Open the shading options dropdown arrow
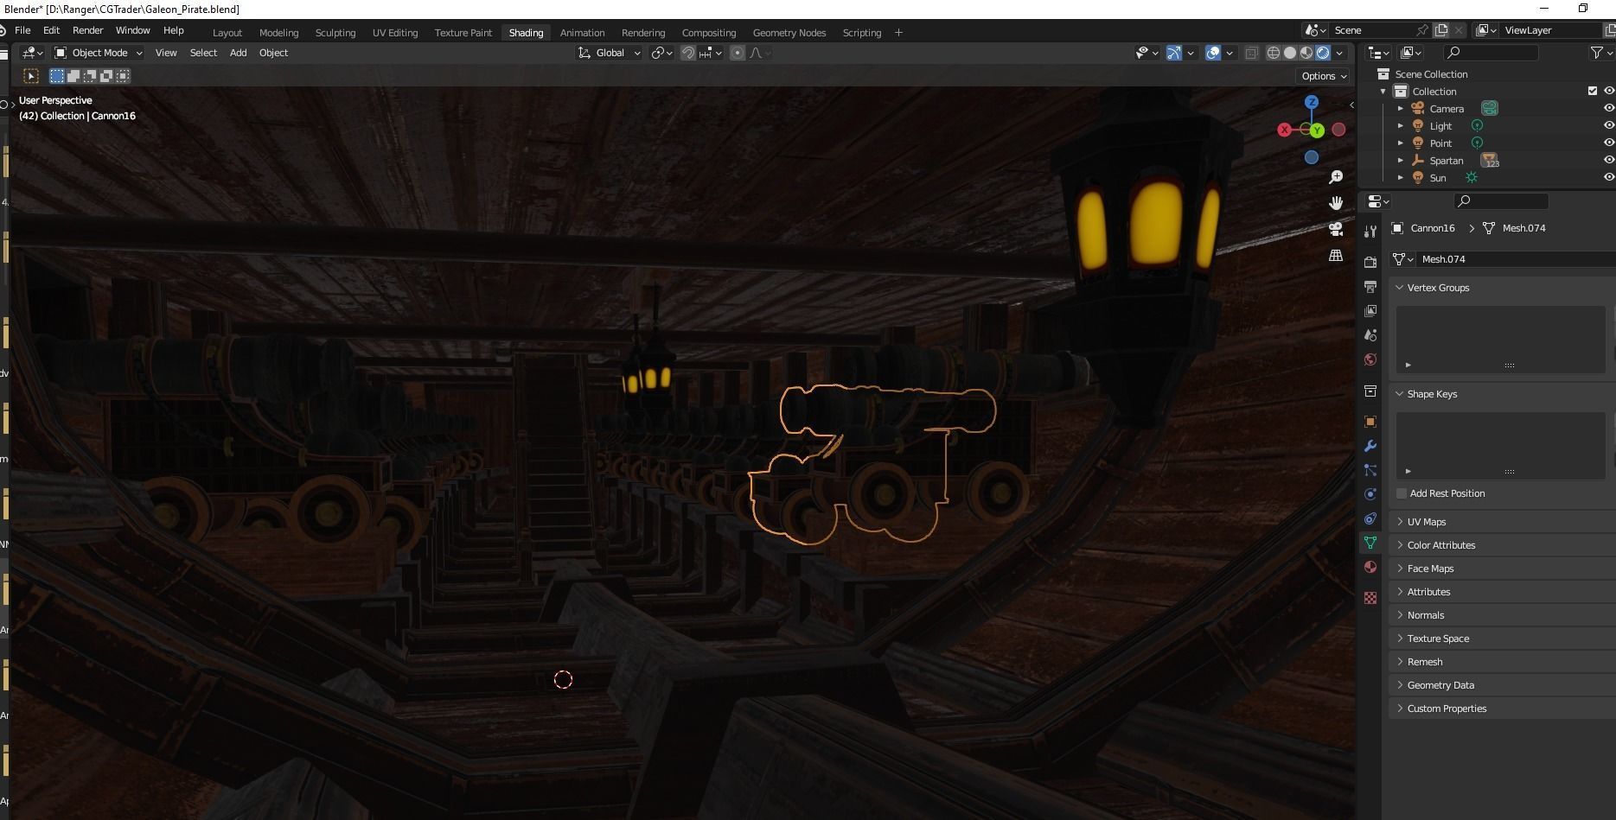Image resolution: width=1616 pixels, height=820 pixels. coord(1340,53)
